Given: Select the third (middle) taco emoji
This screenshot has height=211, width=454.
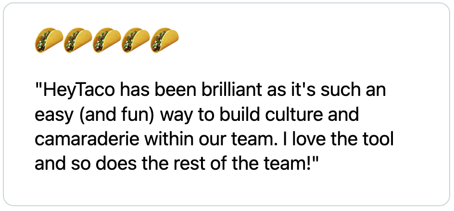Looking at the screenshot, I should [107, 40].
